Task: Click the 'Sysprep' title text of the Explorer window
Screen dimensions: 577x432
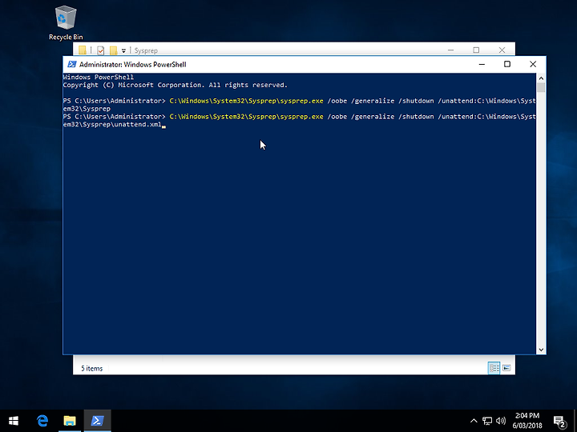Action: coord(146,50)
